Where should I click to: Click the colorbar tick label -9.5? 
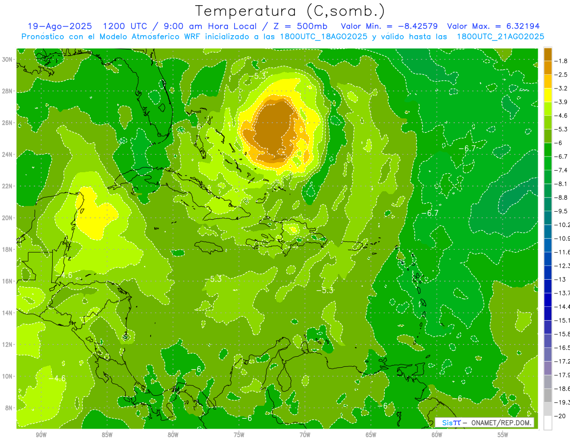pos(561,211)
